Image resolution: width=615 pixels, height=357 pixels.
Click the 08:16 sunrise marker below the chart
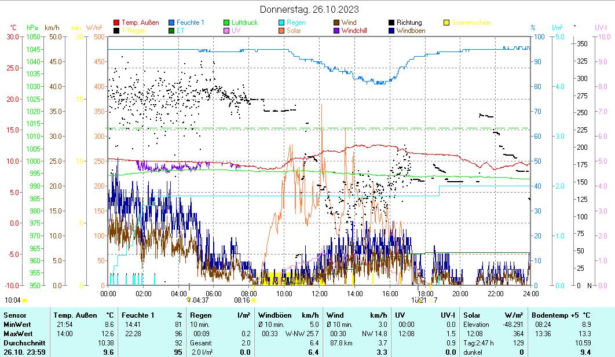click(x=254, y=300)
